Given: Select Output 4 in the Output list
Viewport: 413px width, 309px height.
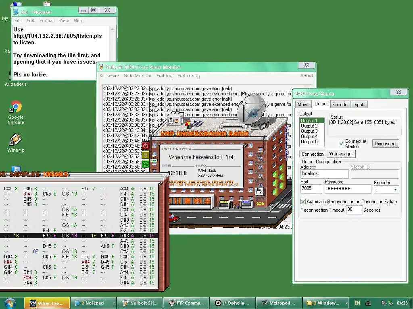Looking at the screenshot, I should [312, 136].
